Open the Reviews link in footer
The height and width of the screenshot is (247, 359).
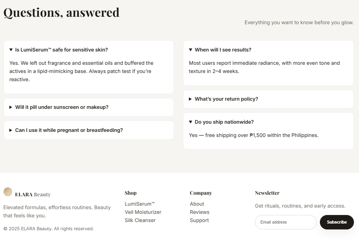tap(199, 212)
